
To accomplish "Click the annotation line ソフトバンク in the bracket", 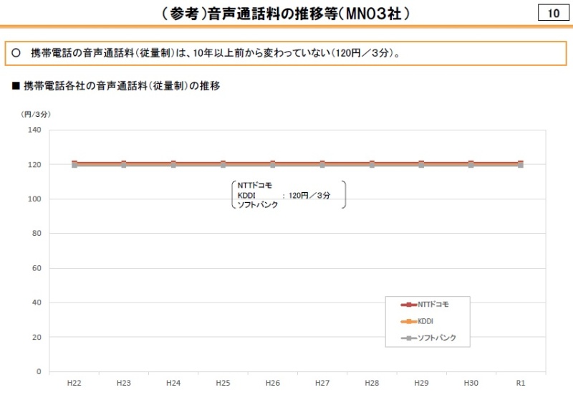I will click(258, 205).
